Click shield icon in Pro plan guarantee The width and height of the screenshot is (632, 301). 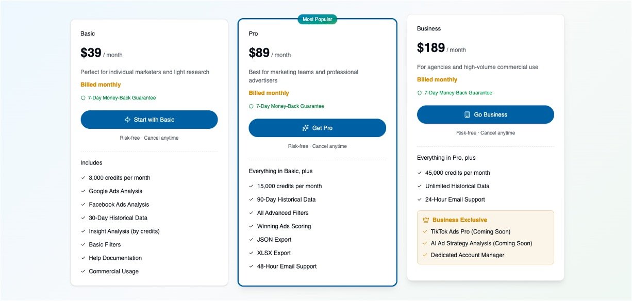(x=251, y=106)
